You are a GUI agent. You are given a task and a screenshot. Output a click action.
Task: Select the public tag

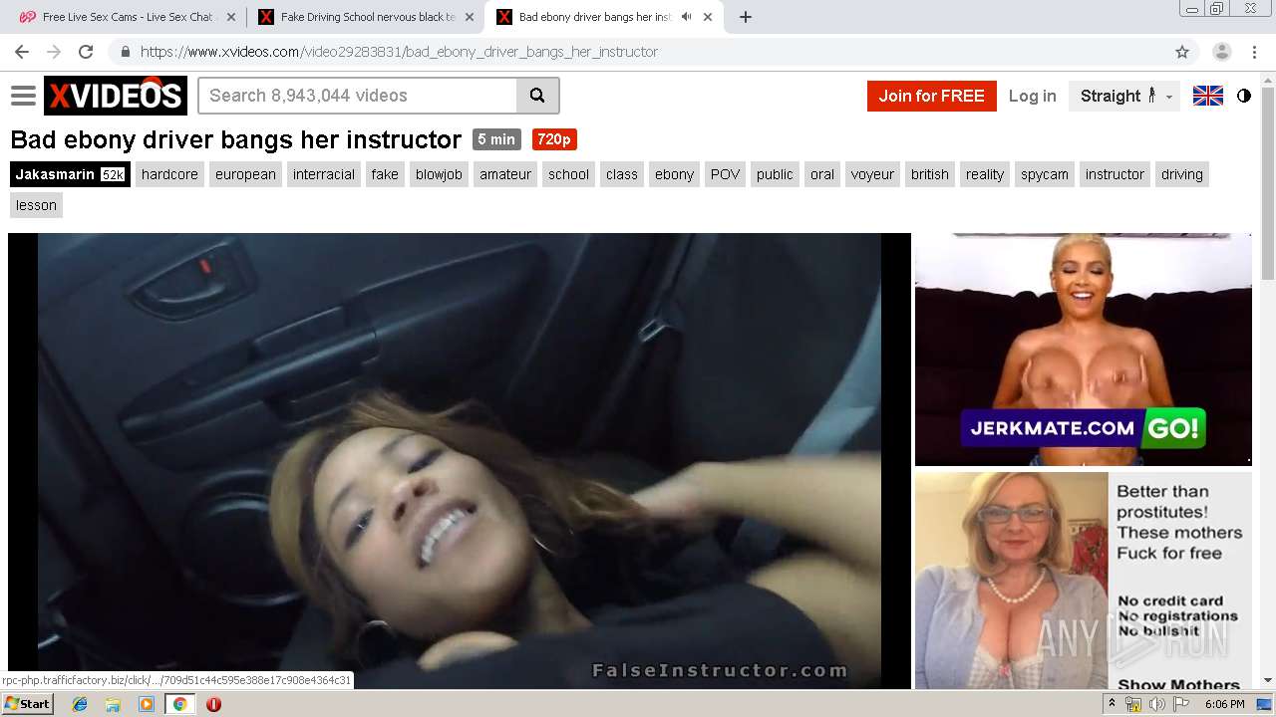[x=775, y=174]
